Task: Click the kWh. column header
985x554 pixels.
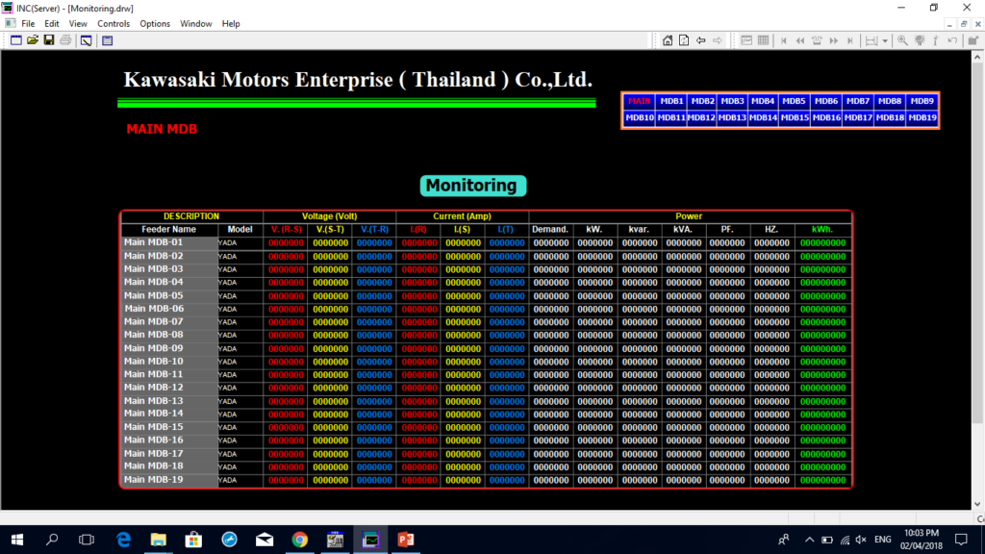Action: click(821, 230)
